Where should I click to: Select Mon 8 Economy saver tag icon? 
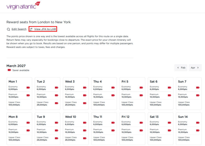pos(28,122)
